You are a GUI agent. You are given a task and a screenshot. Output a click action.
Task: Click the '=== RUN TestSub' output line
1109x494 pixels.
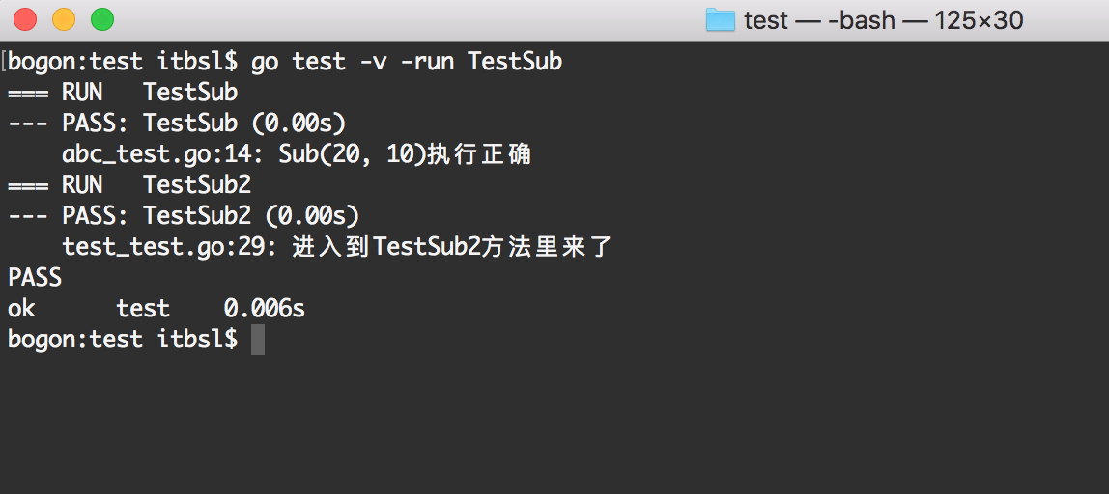coord(123,93)
